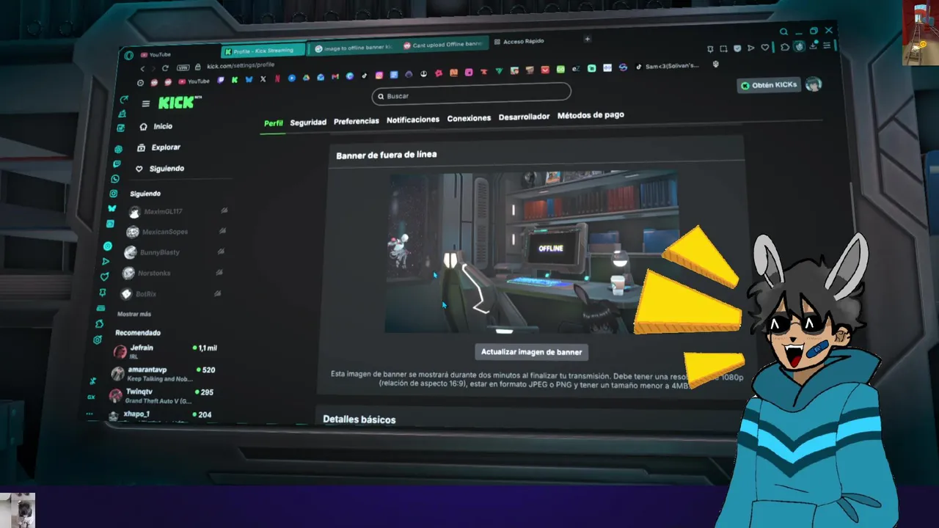Image resolution: width=939 pixels, height=528 pixels.
Task: Click the GX icon near sidebar bottom
Action: coord(91,397)
